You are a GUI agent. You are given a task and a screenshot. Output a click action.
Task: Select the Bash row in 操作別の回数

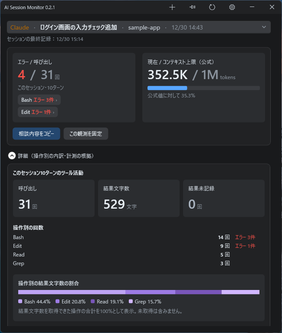[139, 237]
